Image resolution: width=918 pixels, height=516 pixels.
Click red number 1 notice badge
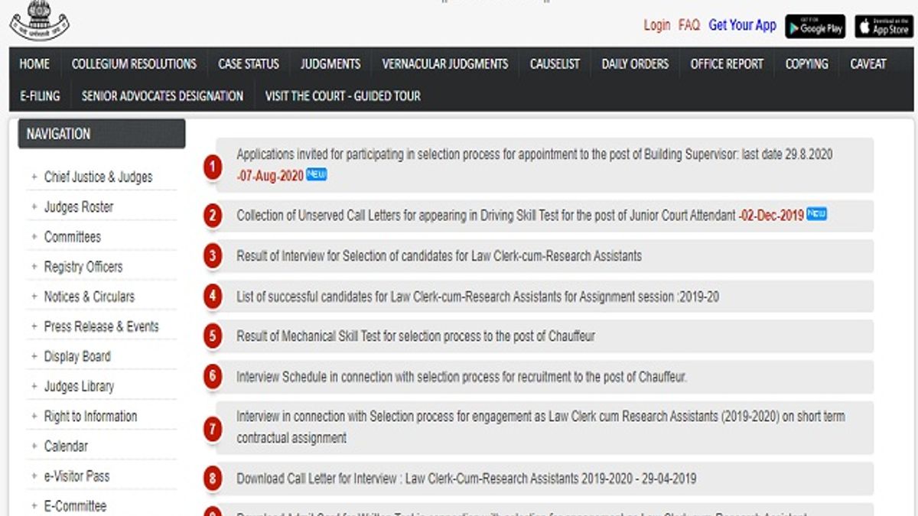(213, 167)
